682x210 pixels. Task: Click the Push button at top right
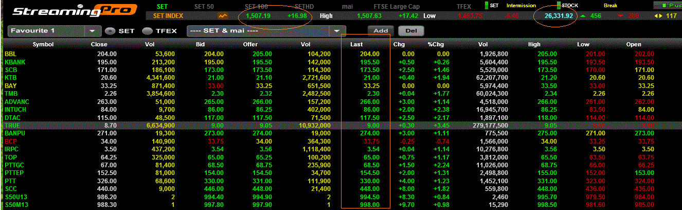(667, 5)
